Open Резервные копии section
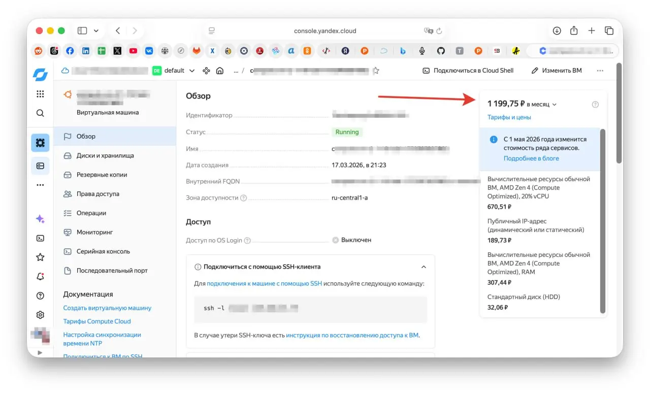 pos(115,175)
